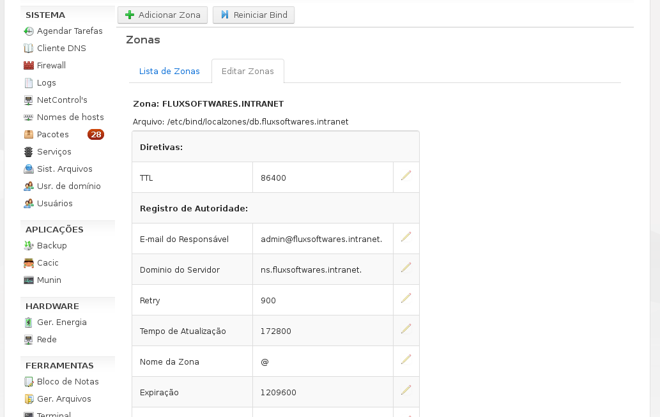Open the Cacic application icon
The height and width of the screenshot is (417, 660).
(x=28, y=263)
